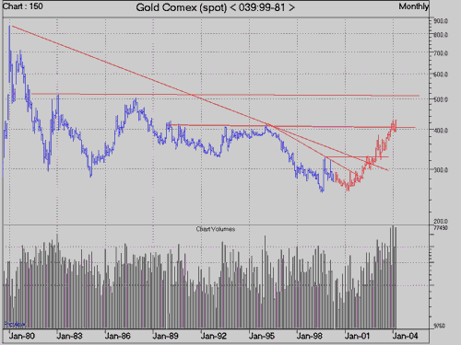Click the 500.0 price axis label

[441, 99]
